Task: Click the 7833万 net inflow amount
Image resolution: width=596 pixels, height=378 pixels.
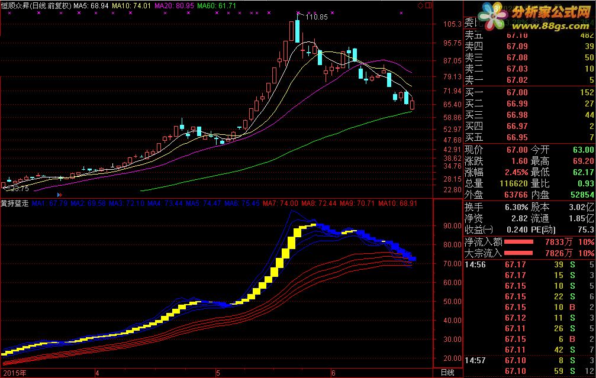Action: [x=559, y=242]
